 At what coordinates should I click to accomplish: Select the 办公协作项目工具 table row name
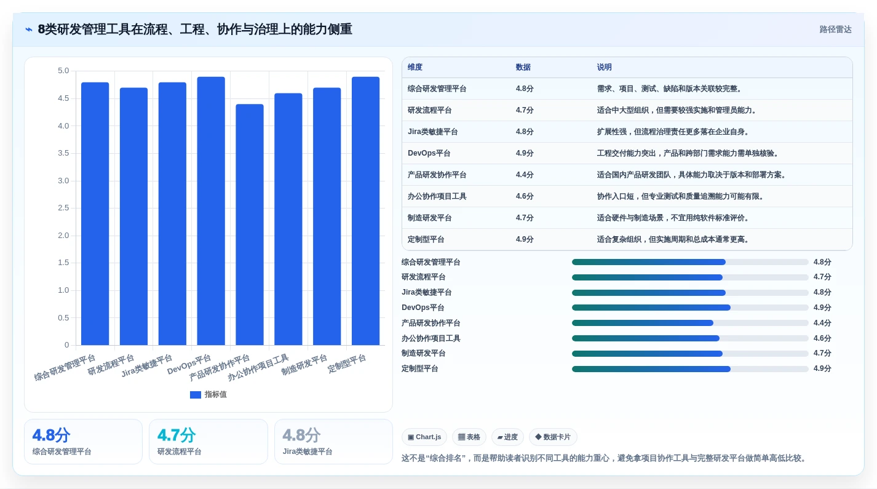437,196
